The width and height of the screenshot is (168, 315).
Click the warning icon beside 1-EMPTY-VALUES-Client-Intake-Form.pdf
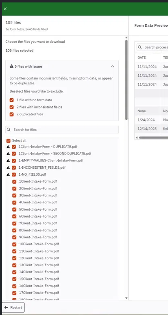pos(8,161)
